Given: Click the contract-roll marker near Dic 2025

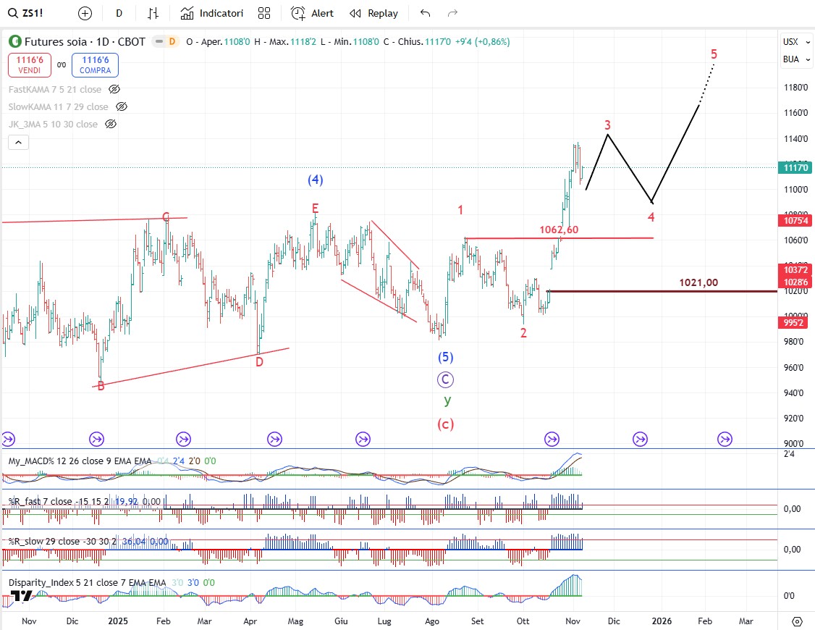Looking at the screenshot, I should click(640, 440).
